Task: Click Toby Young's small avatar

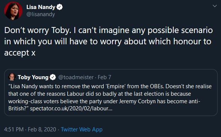Action: (x=12, y=77)
